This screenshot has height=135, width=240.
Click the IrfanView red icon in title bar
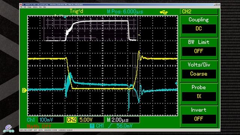(x=21, y=4)
